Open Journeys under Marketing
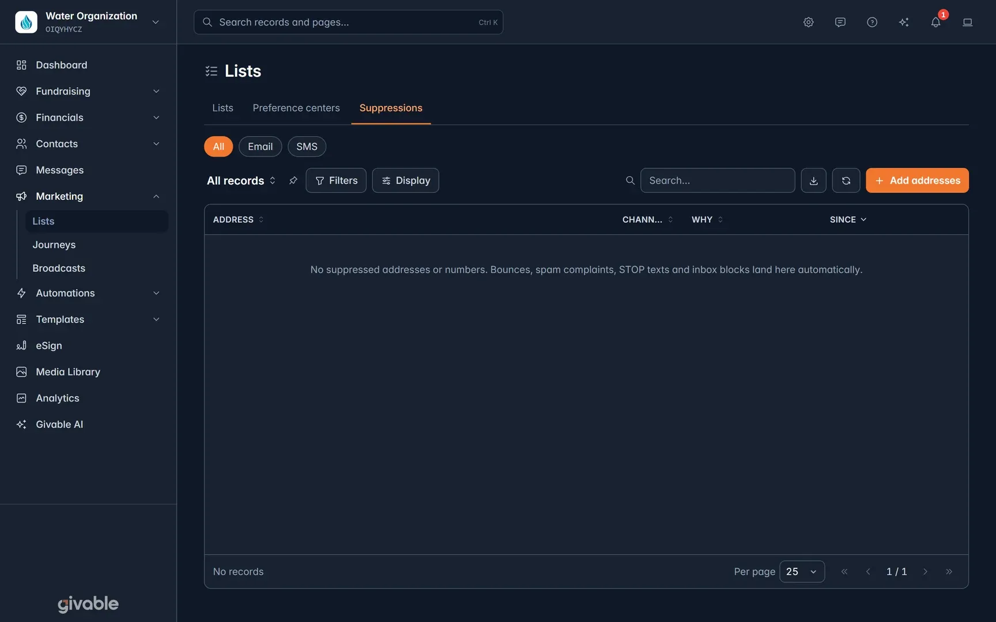 (x=54, y=245)
